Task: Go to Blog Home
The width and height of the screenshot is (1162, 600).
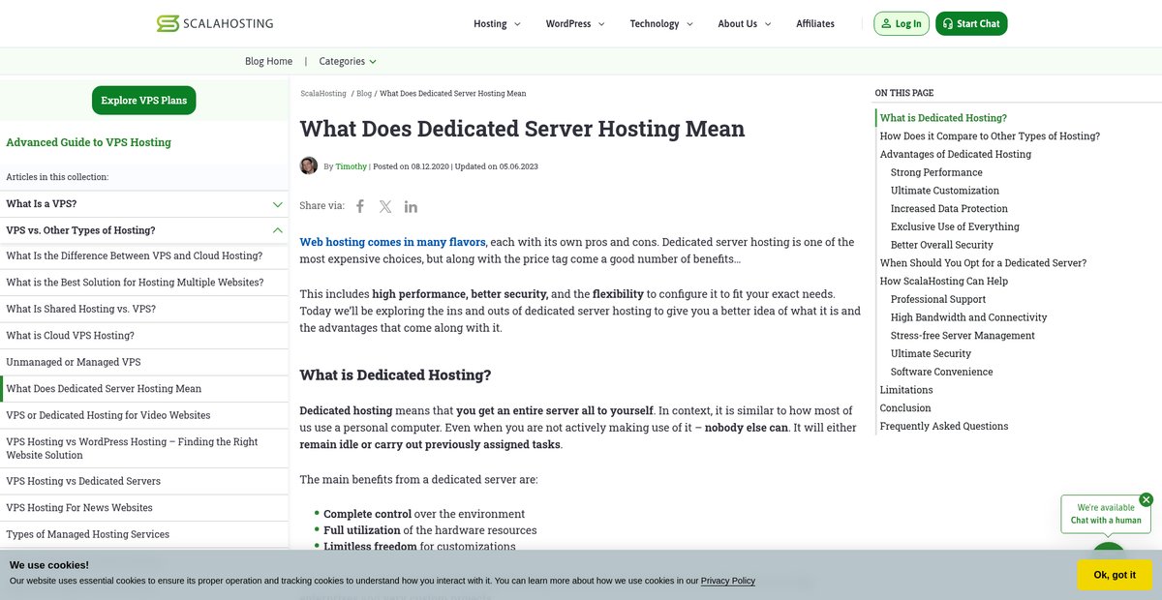Action: click(x=268, y=61)
